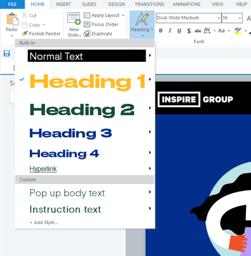Screen dimensions: 251x256
Task: Toggle text Shadow formatting
Action: click(x=189, y=31)
